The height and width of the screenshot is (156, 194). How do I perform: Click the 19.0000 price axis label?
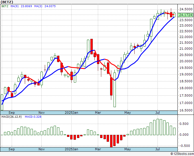tap(186, 74)
